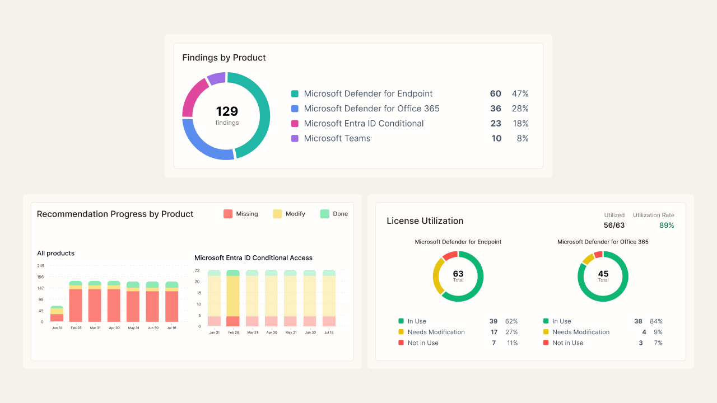The height and width of the screenshot is (403, 717).
Task: Click the "Not in Use" label with value 7
Action: click(423, 343)
